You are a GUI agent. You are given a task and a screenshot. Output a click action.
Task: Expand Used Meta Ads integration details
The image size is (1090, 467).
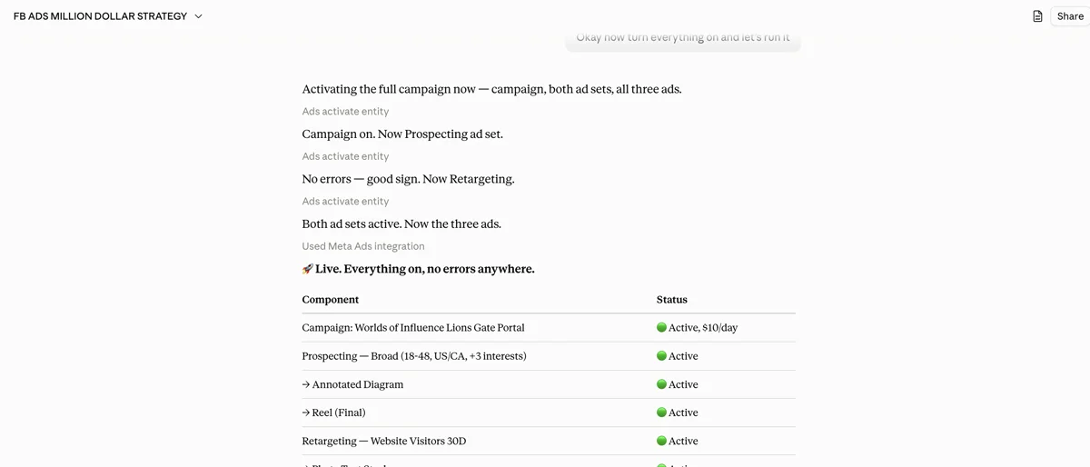click(x=363, y=246)
